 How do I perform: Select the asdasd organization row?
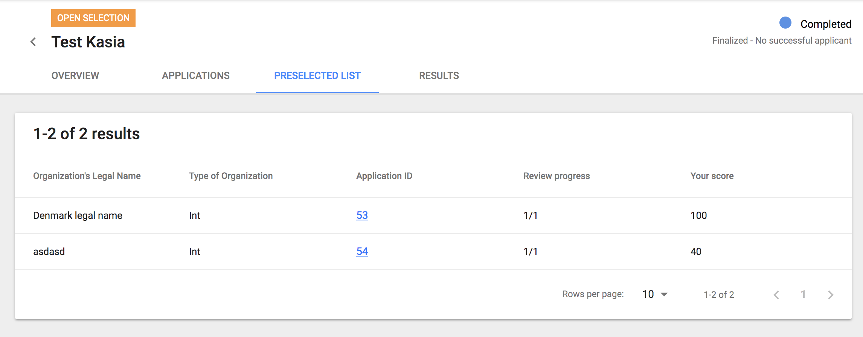click(x=49, y=252)
